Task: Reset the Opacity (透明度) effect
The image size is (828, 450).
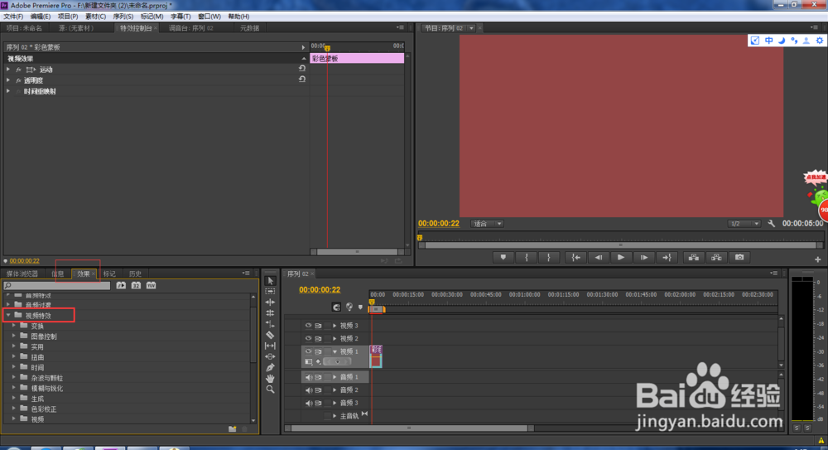Action: [x=302, y=80]
